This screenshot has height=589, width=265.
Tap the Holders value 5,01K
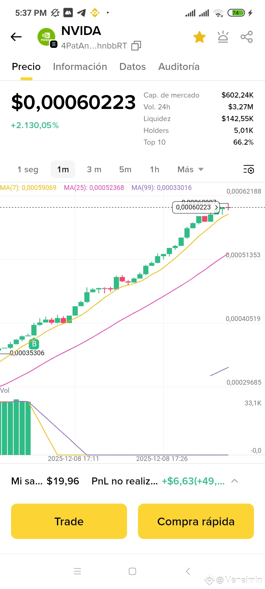tap(244, 130)
